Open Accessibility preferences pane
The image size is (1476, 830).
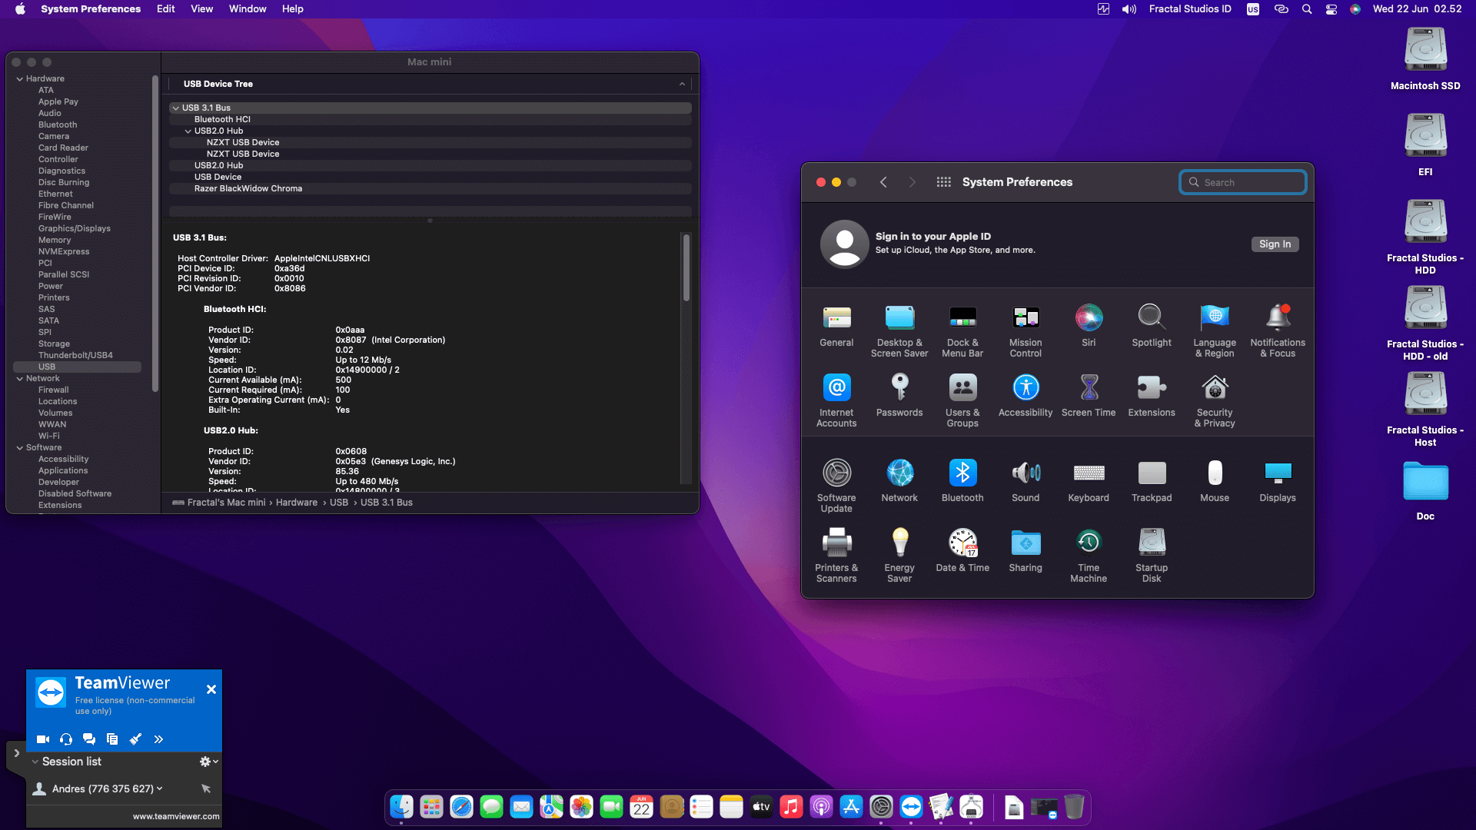pos(1026,396)
